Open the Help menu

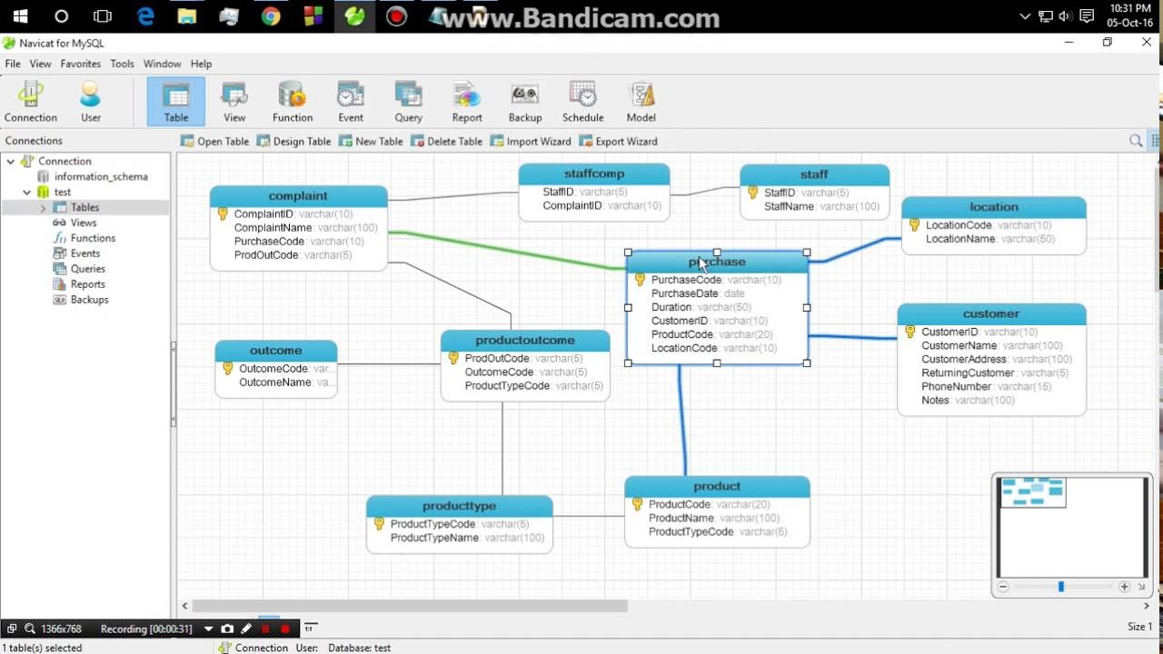(x=201, y=64)
